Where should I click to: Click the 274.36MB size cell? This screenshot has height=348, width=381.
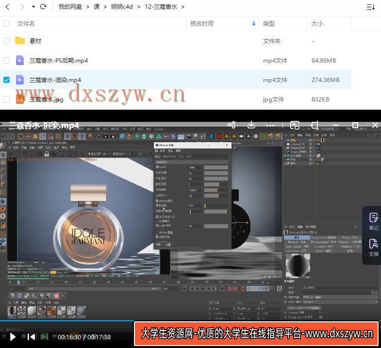coord(325,80)
